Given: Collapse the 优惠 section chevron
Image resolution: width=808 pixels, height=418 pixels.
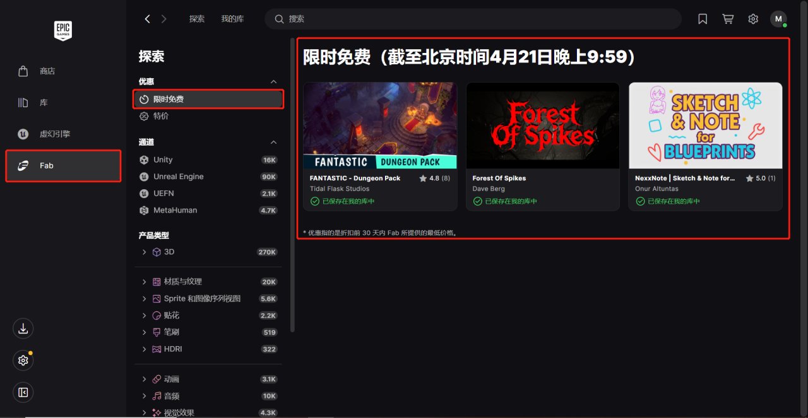Looking at the screenshot, I should pos(273,82).
